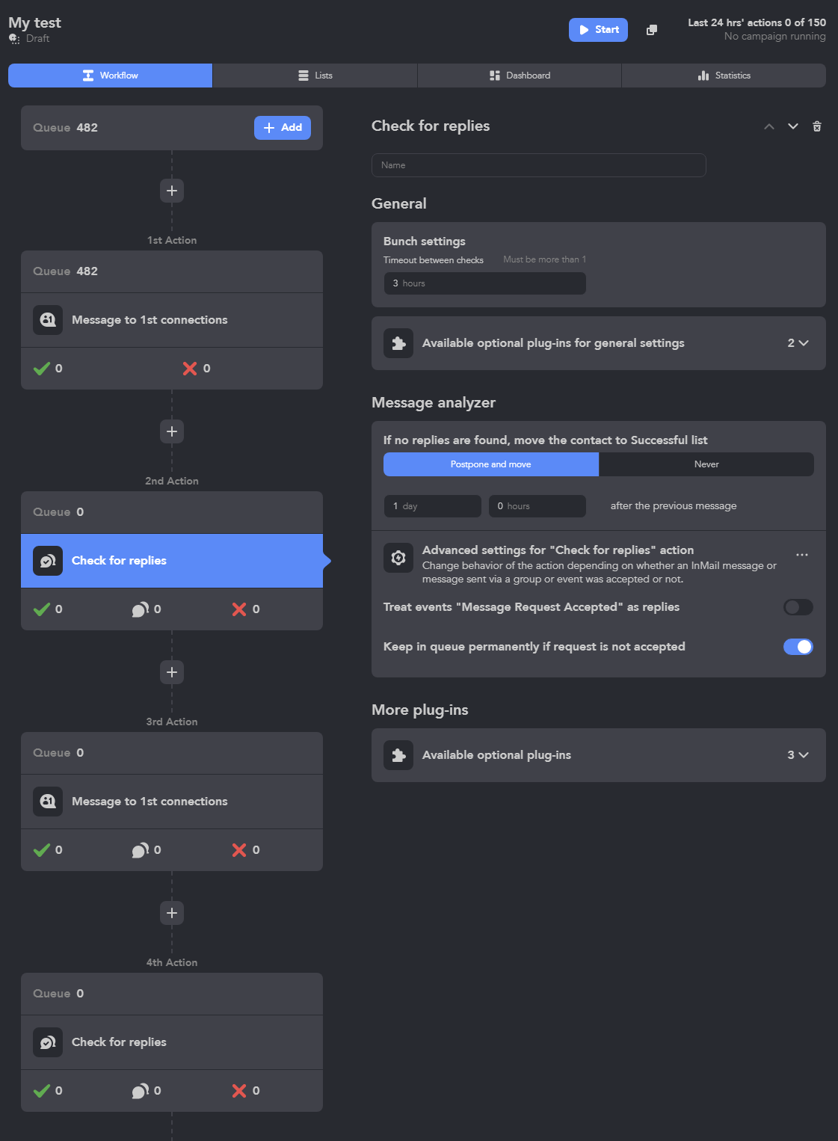Move action up with the up arrow
The width and height of the screenshot is (838, 1141).
pyautogui.click(x=769, y=126)
